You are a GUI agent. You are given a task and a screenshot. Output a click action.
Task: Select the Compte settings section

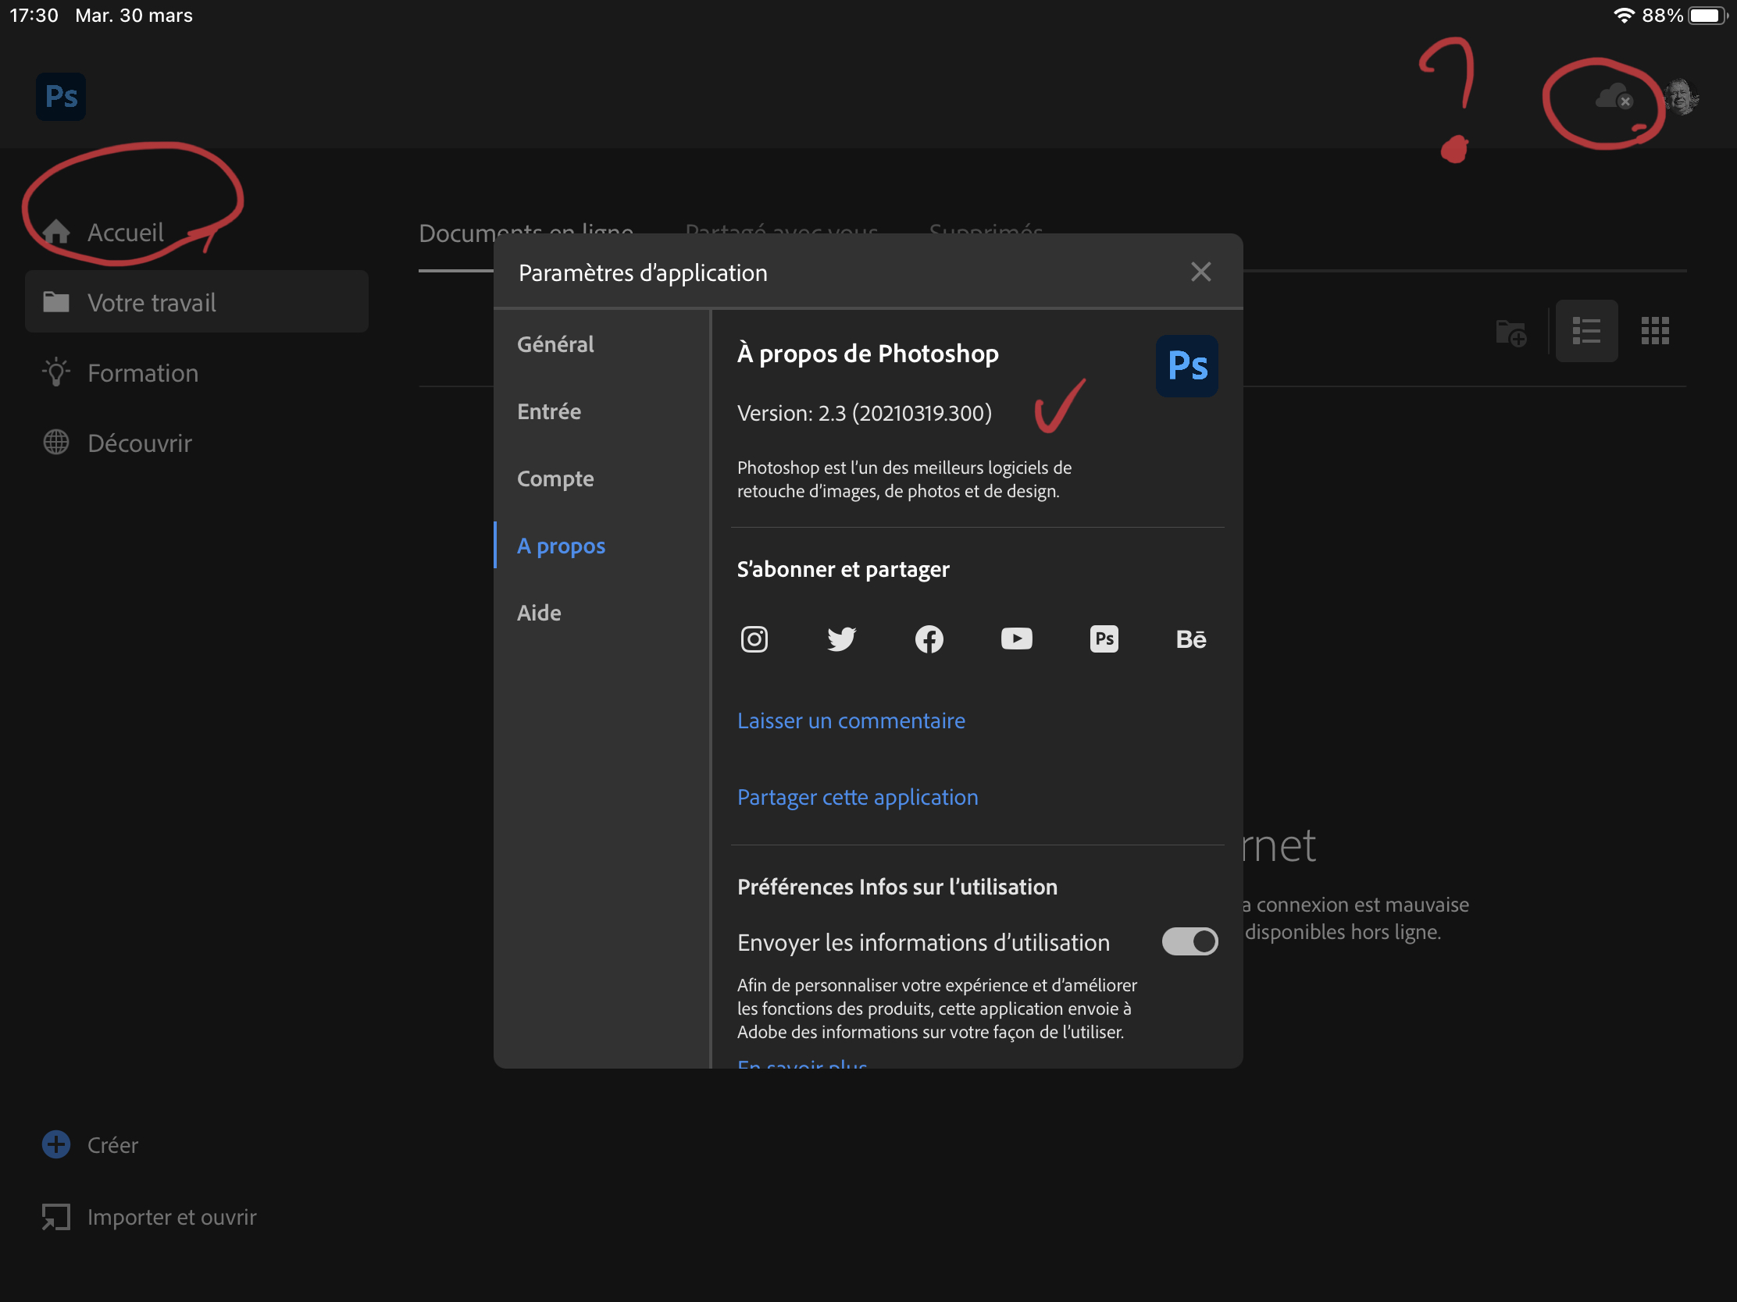(x=555, y=478)
